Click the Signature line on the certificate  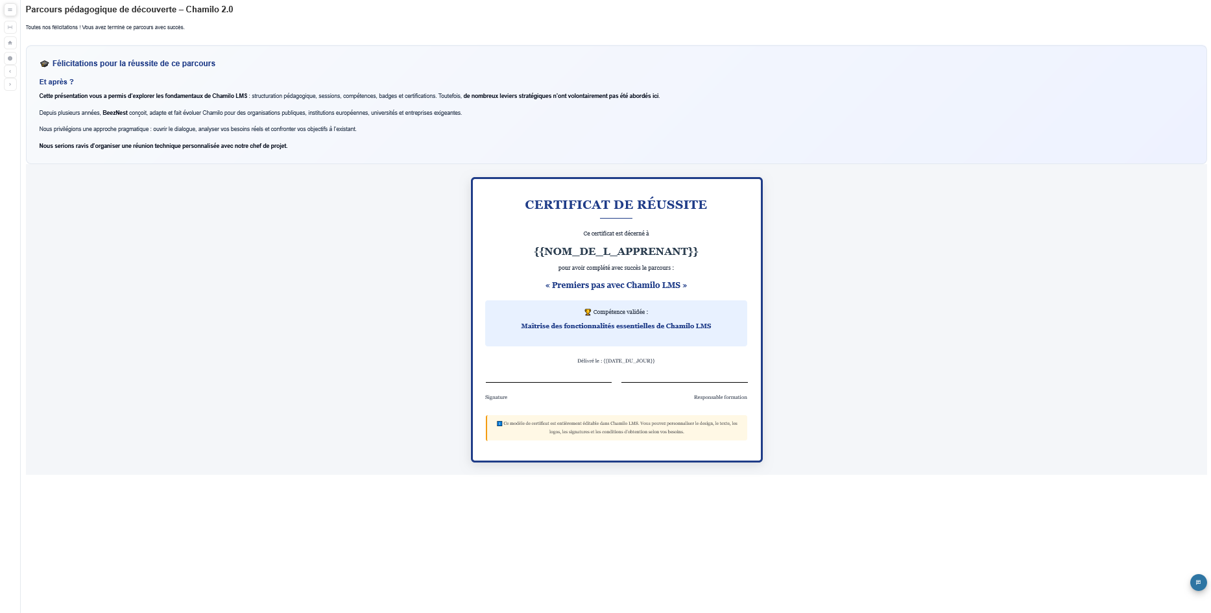click(x=547, y=383)
